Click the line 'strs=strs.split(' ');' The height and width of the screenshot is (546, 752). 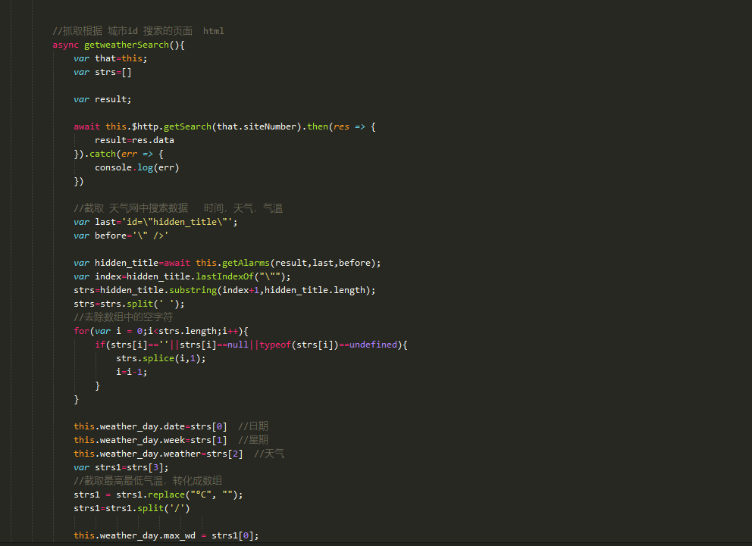coord(129,304)
